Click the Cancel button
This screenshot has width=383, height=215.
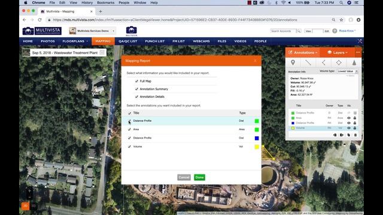point(184,177)
